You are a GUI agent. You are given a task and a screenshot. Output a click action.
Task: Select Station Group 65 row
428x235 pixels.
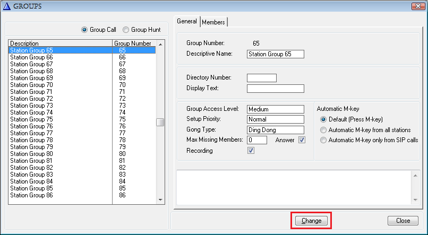[82, 50]
